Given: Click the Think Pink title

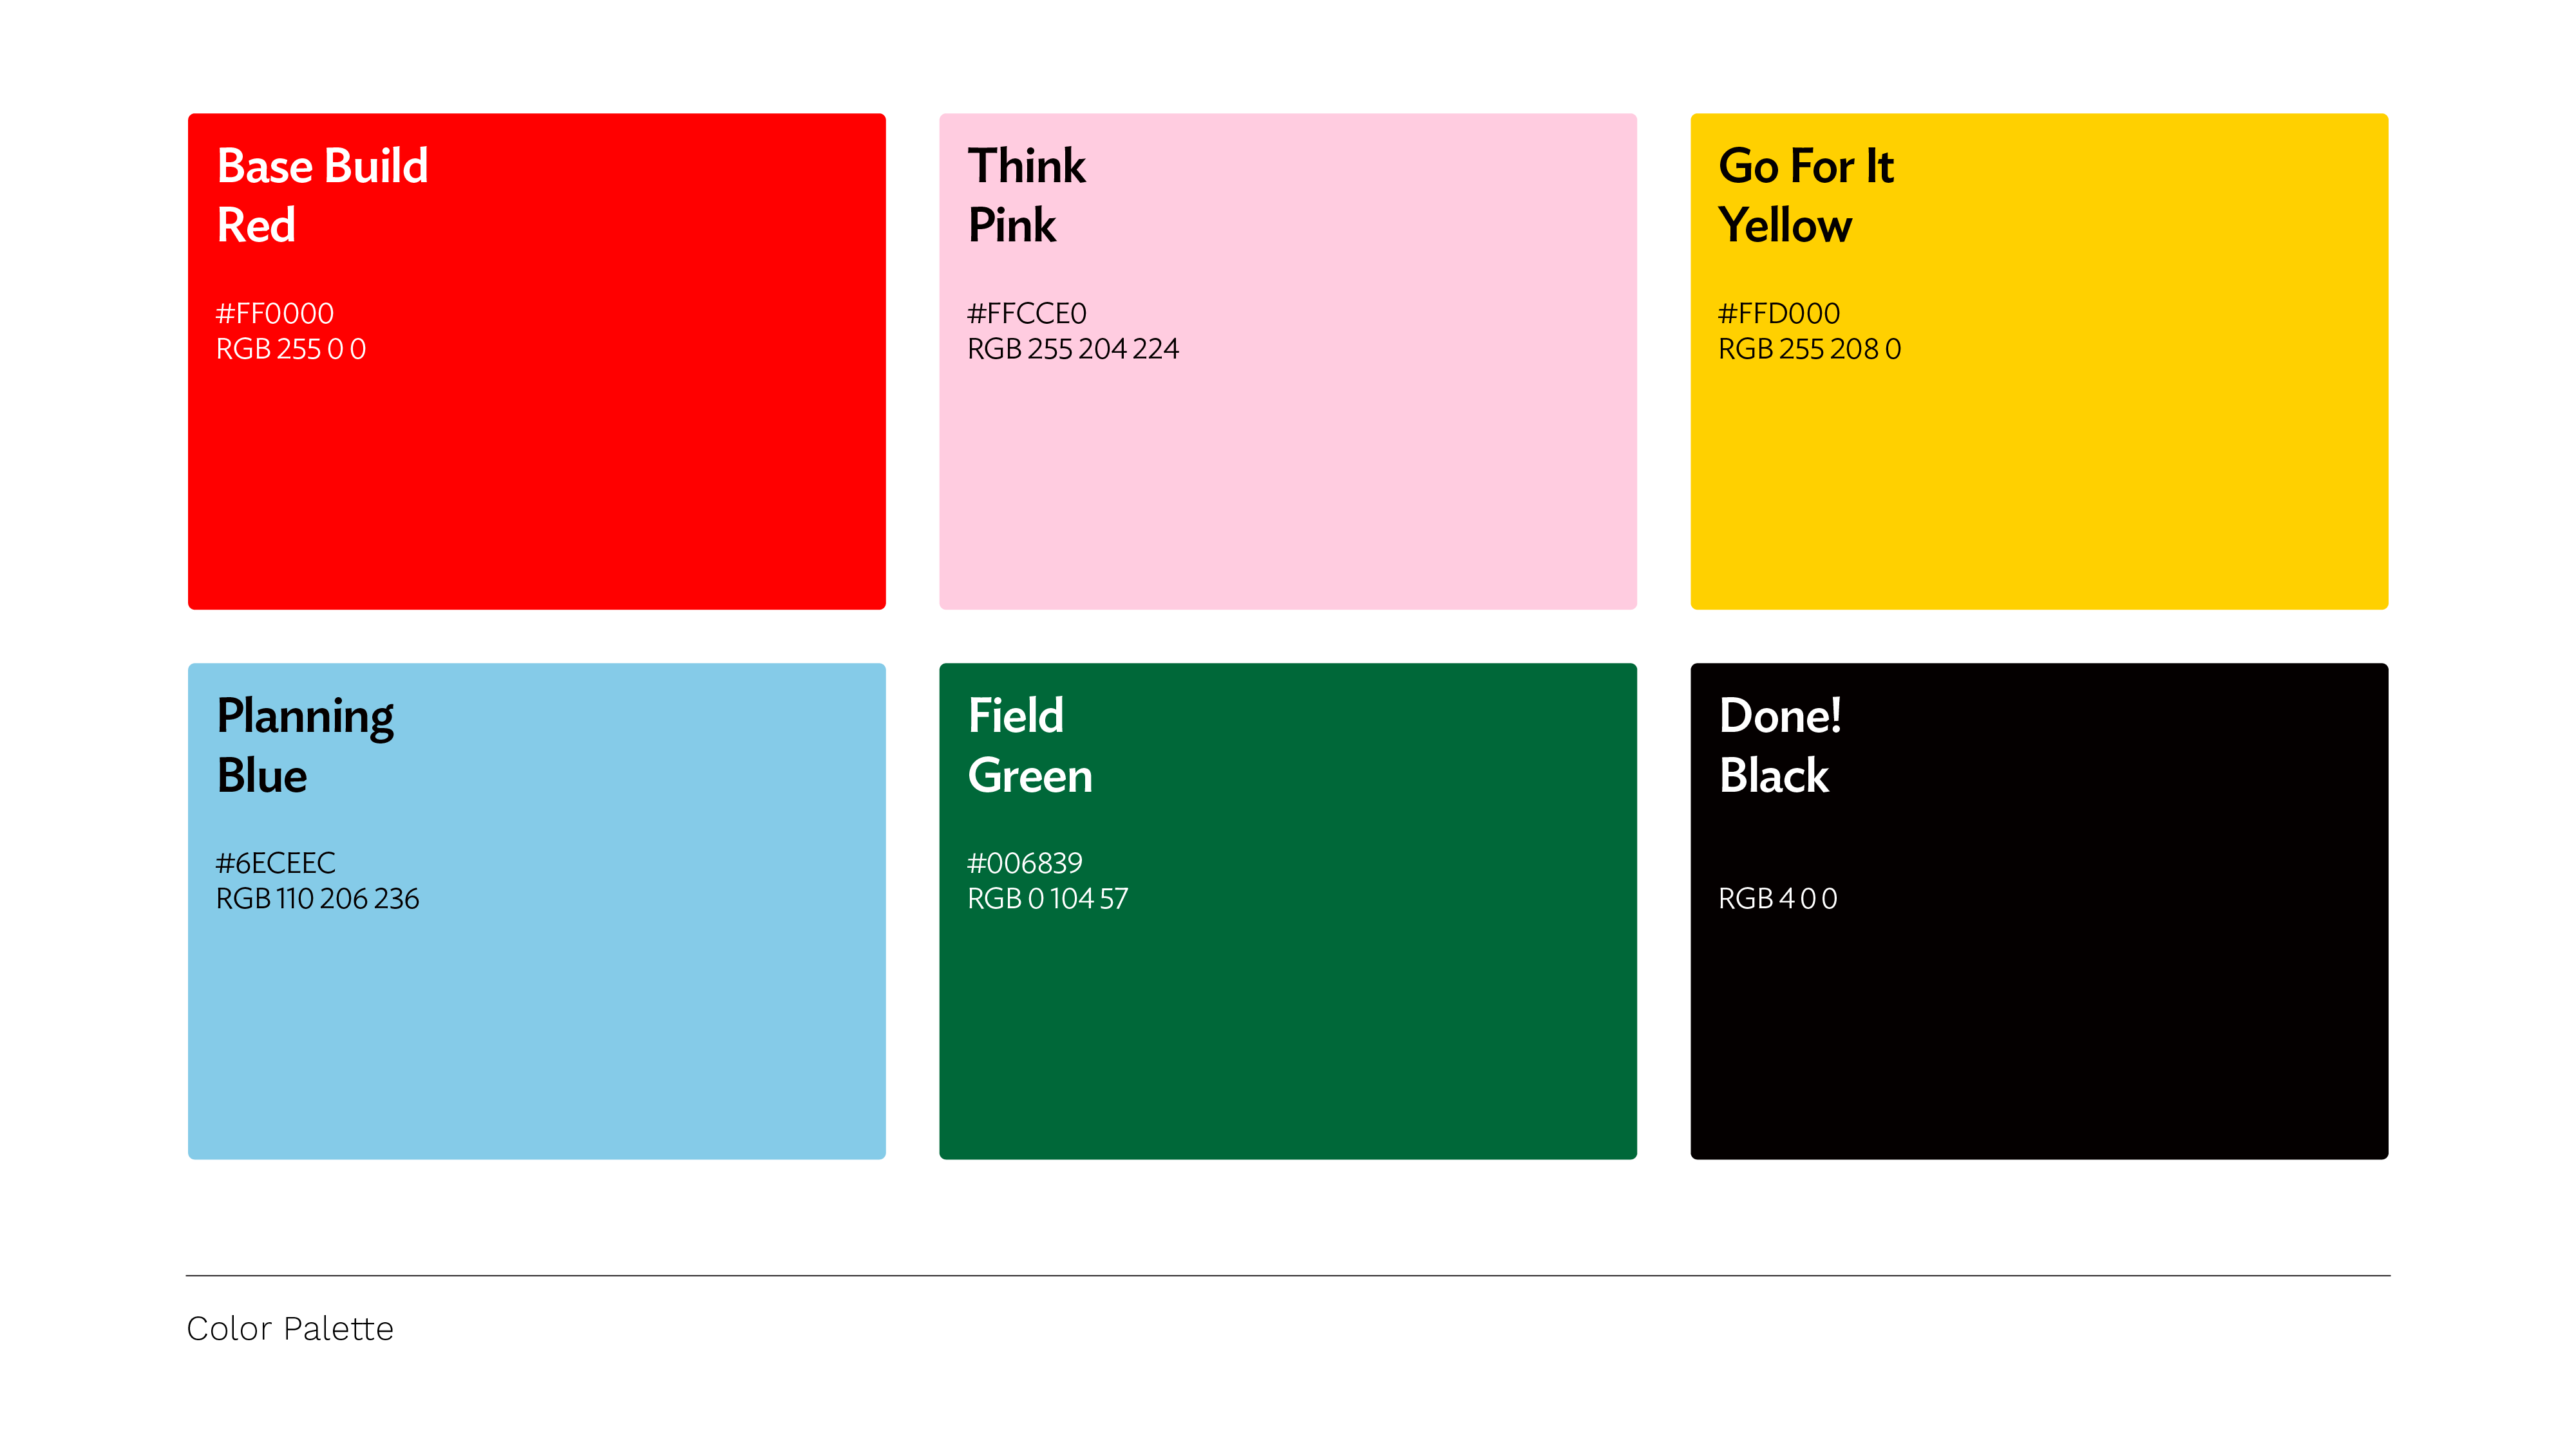Looking at the screenshot, I should point(1026,196).
